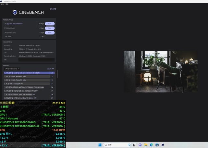Select the Intel Core i5-13600K ranking entry
The image size is (208, 148).
[29, 73]
